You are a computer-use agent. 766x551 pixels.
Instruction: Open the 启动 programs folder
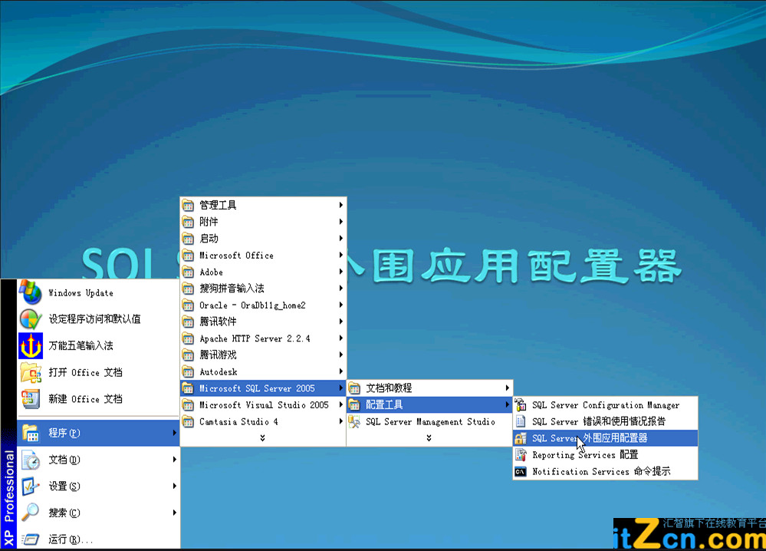click(263, 238)
